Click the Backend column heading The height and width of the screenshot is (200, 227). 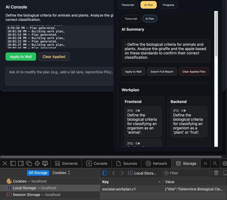178,102
